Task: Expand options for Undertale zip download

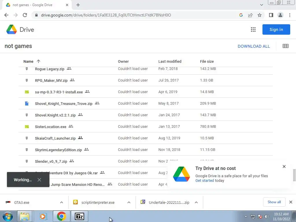Action: click(x=196, y=202)
